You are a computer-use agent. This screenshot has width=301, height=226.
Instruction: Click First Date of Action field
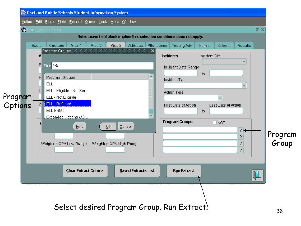[181, 111]
